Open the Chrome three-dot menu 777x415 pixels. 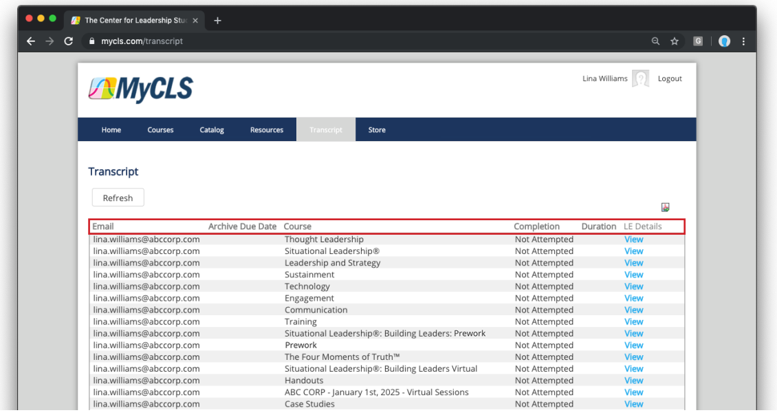(x=743, y=41)
